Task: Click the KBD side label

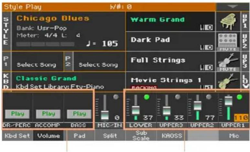Action: [6, 81]
